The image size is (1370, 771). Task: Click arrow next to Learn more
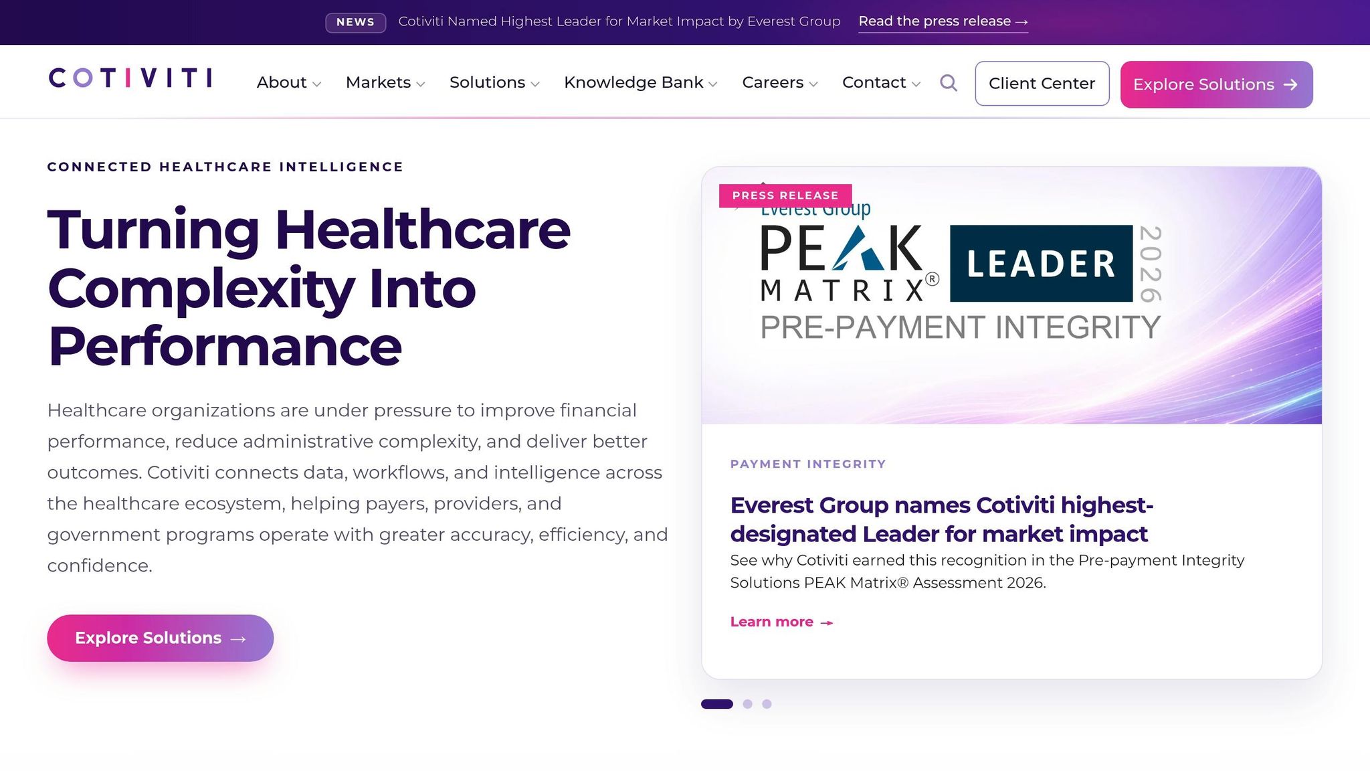click(827, 622)
